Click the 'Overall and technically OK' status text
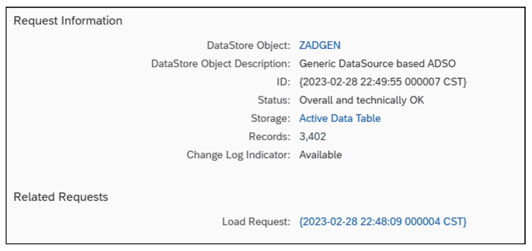 361,100
